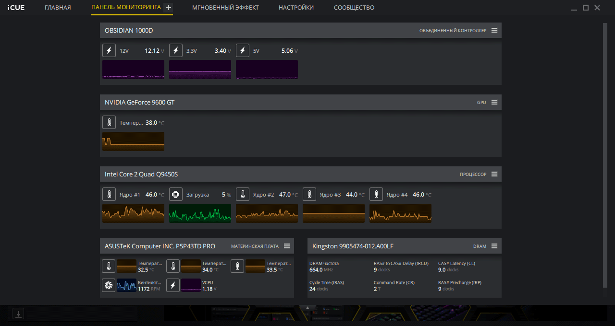Screen dimensions: 615x326
Task: Click the VCPU lightning bolt icon
Action: coord(173,285)
